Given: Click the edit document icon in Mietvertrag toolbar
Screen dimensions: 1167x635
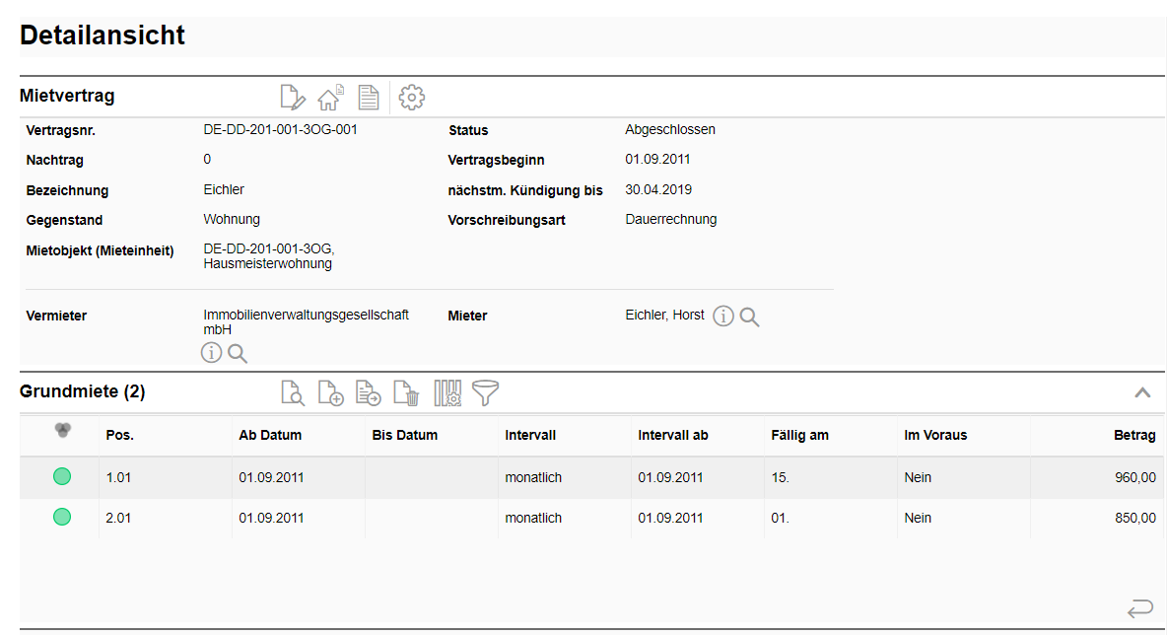Looking at the screenshot, I should pyautogui.click(x=293, y=98).
